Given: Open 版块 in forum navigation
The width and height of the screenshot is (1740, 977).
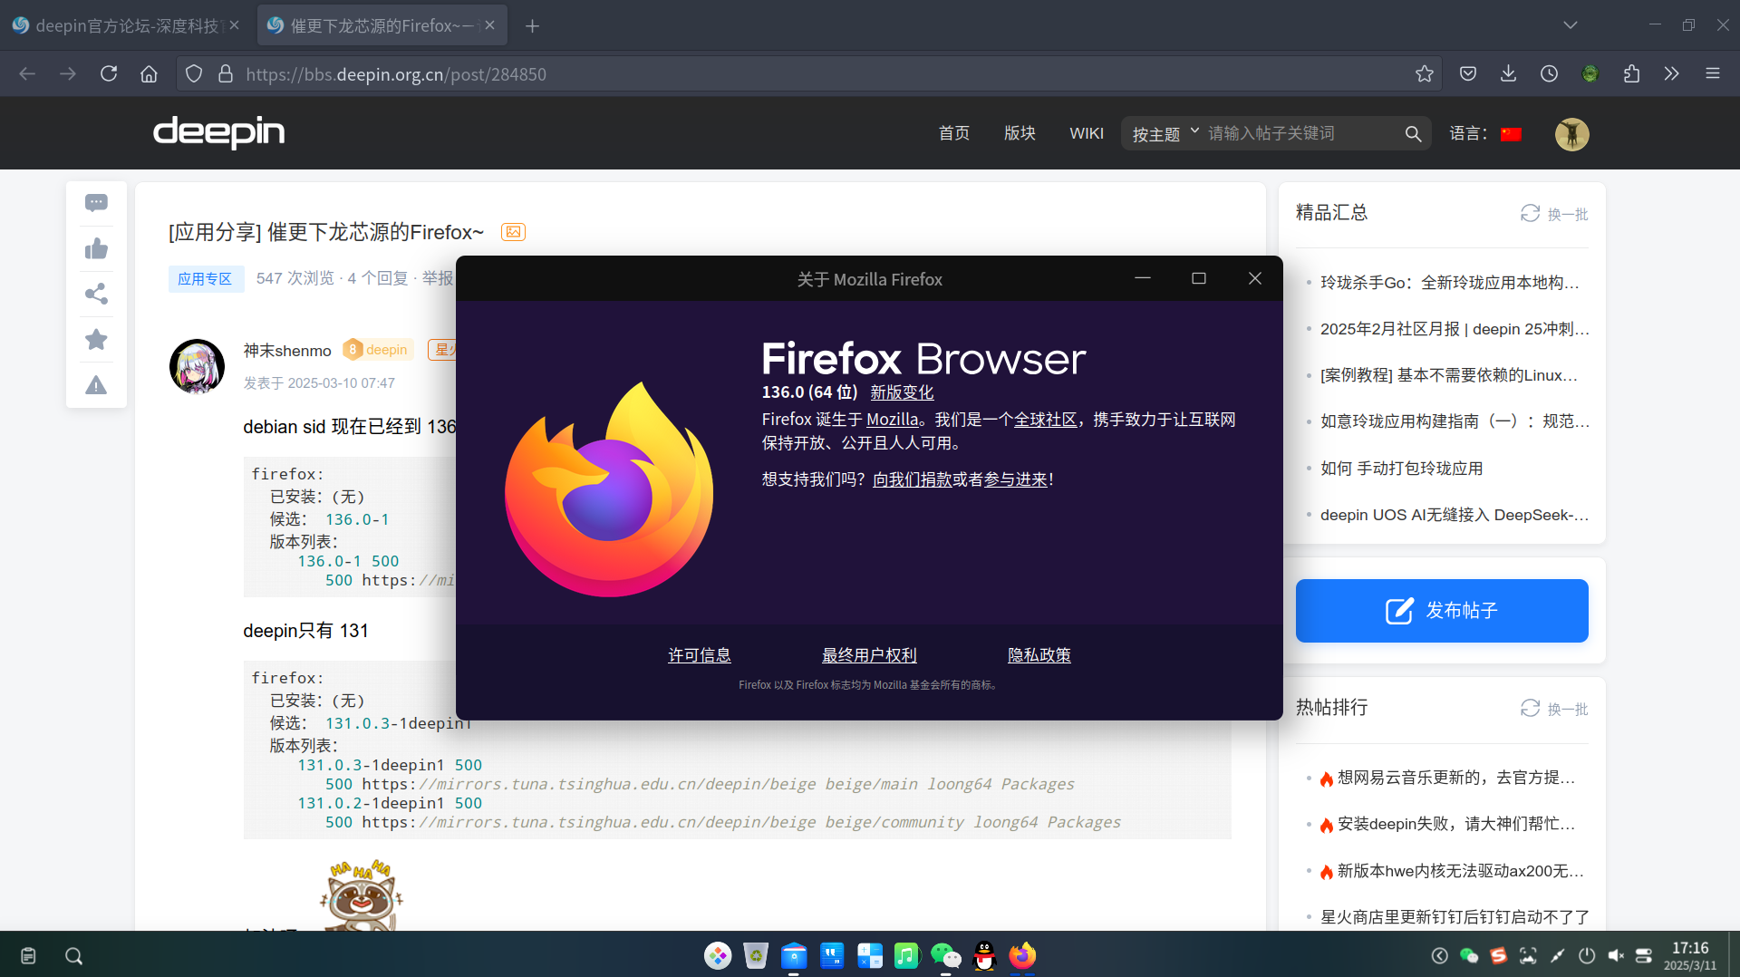Looking at the screenshot, I should click(1020, 133).
